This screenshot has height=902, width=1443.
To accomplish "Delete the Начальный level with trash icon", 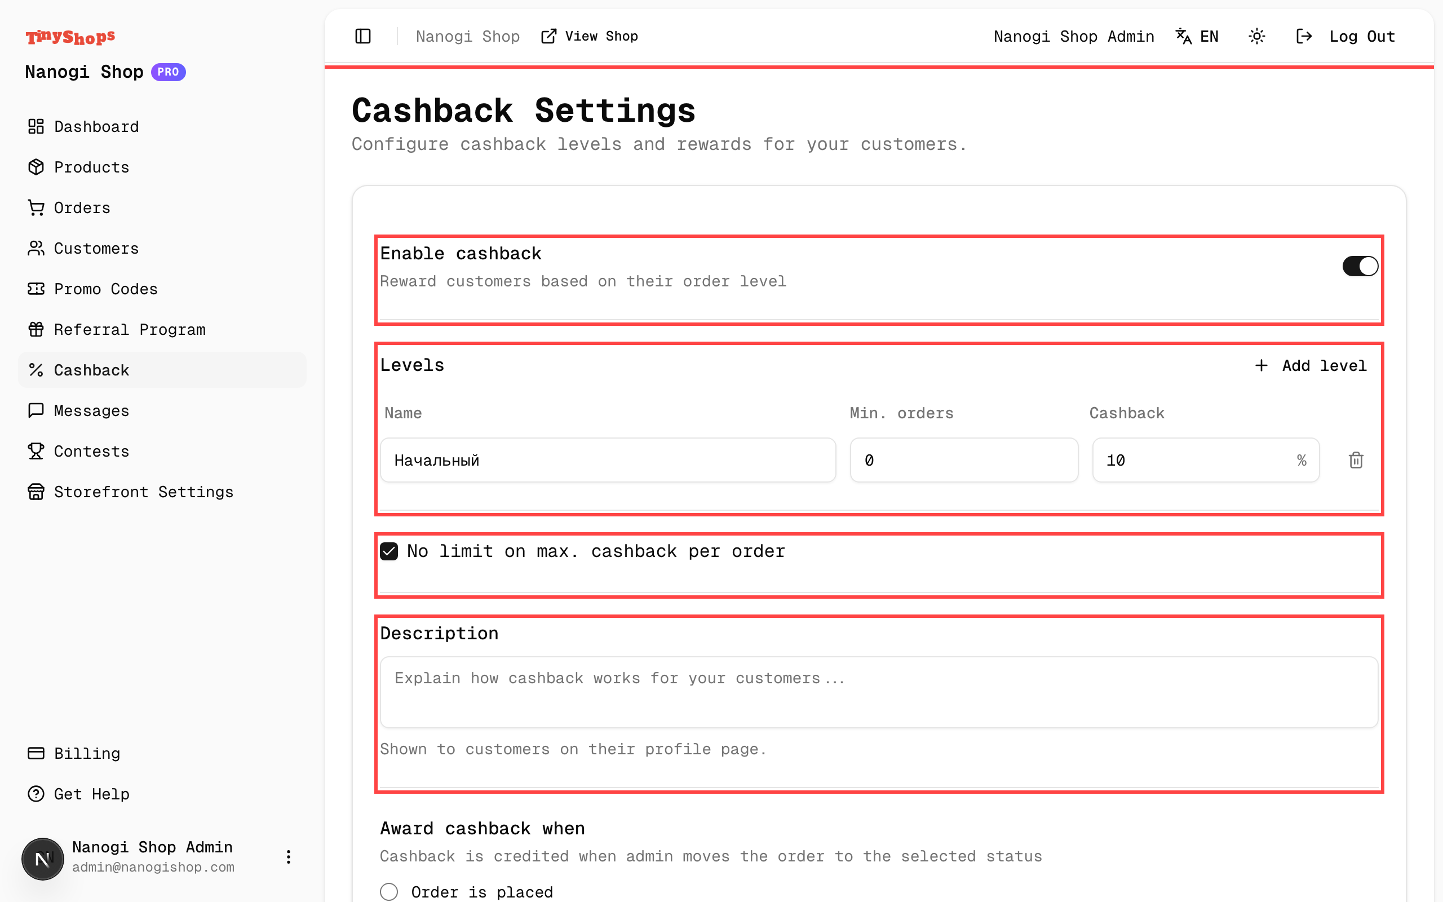I will [1356, 460].
